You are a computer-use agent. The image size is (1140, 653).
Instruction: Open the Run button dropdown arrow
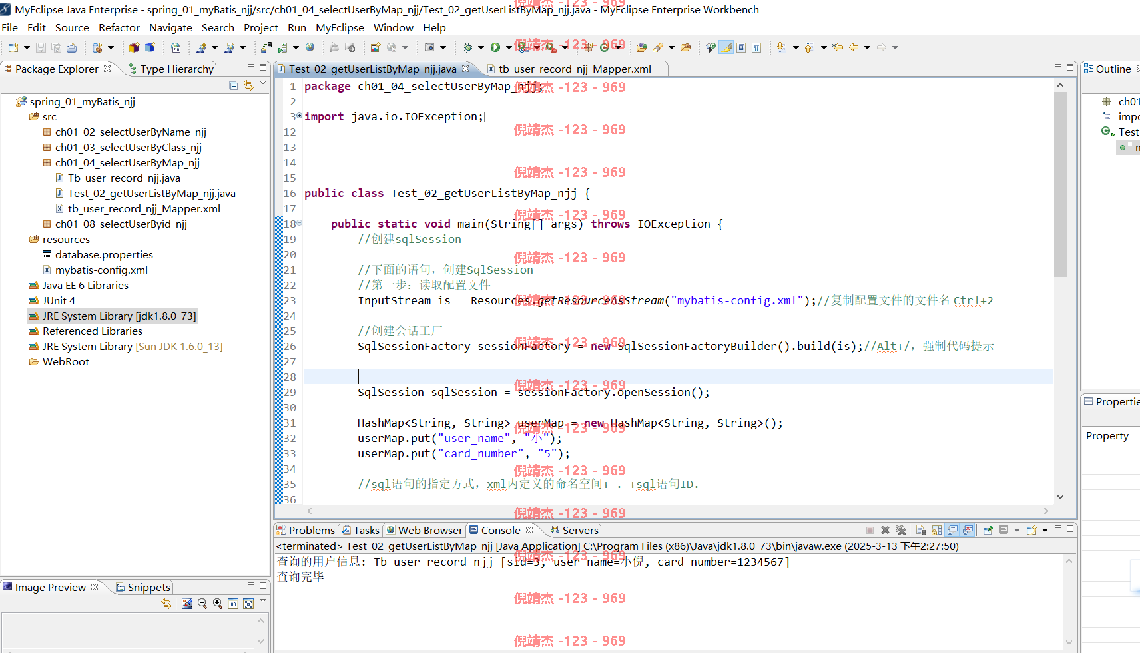click(509, 47)
